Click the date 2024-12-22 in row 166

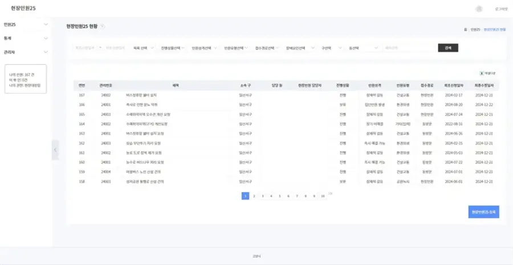point(484,105)
